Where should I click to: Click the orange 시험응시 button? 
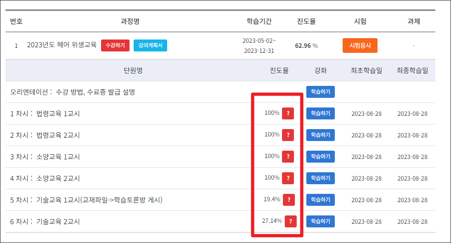(x=360, y=45)
